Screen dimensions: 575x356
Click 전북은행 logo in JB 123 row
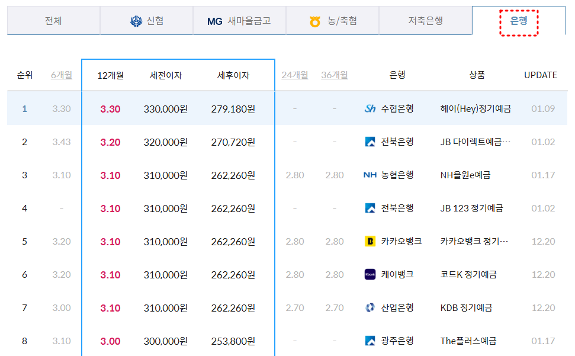(370, 209)
